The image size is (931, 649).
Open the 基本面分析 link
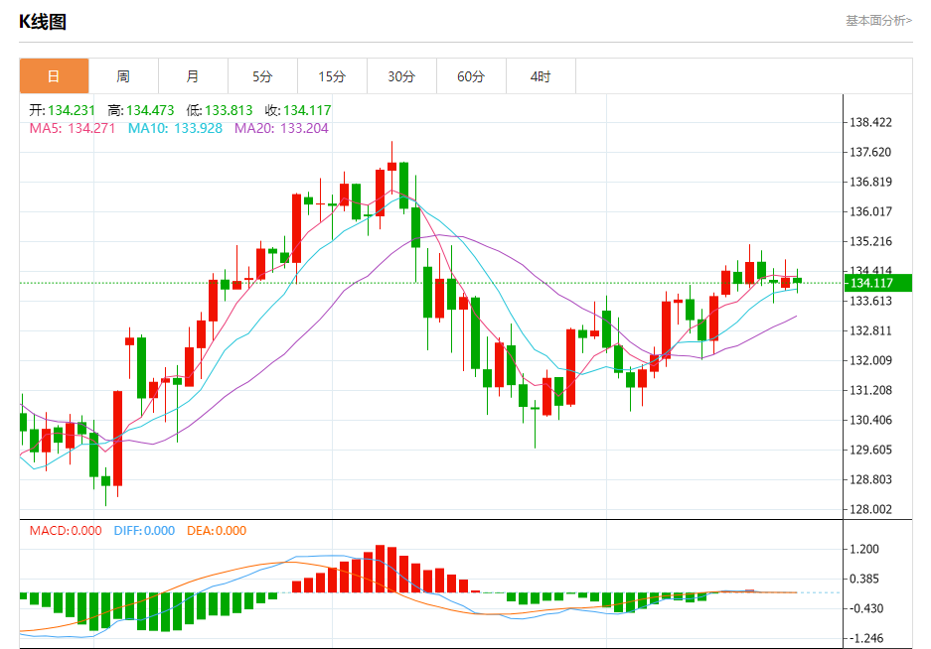[878, 20]
